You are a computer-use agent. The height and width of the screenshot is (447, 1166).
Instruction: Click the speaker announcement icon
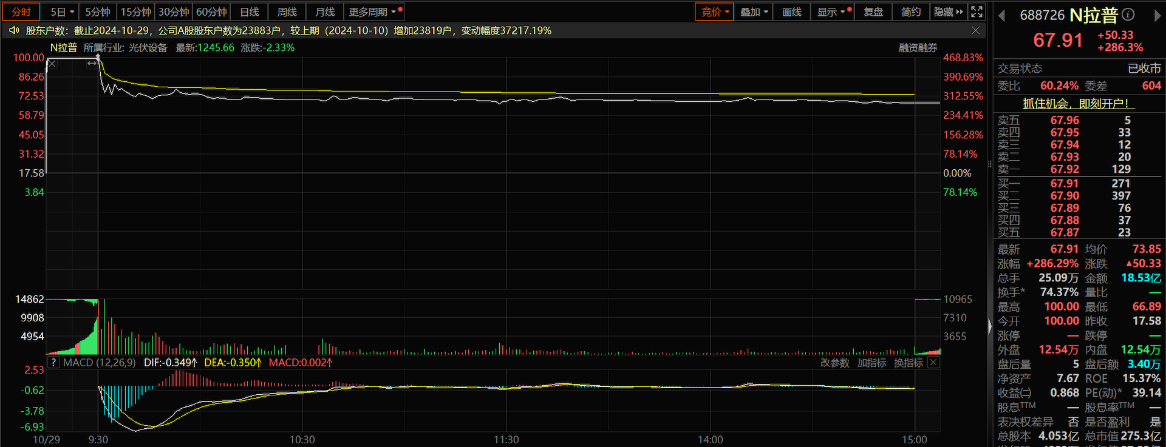click(14, 30)
